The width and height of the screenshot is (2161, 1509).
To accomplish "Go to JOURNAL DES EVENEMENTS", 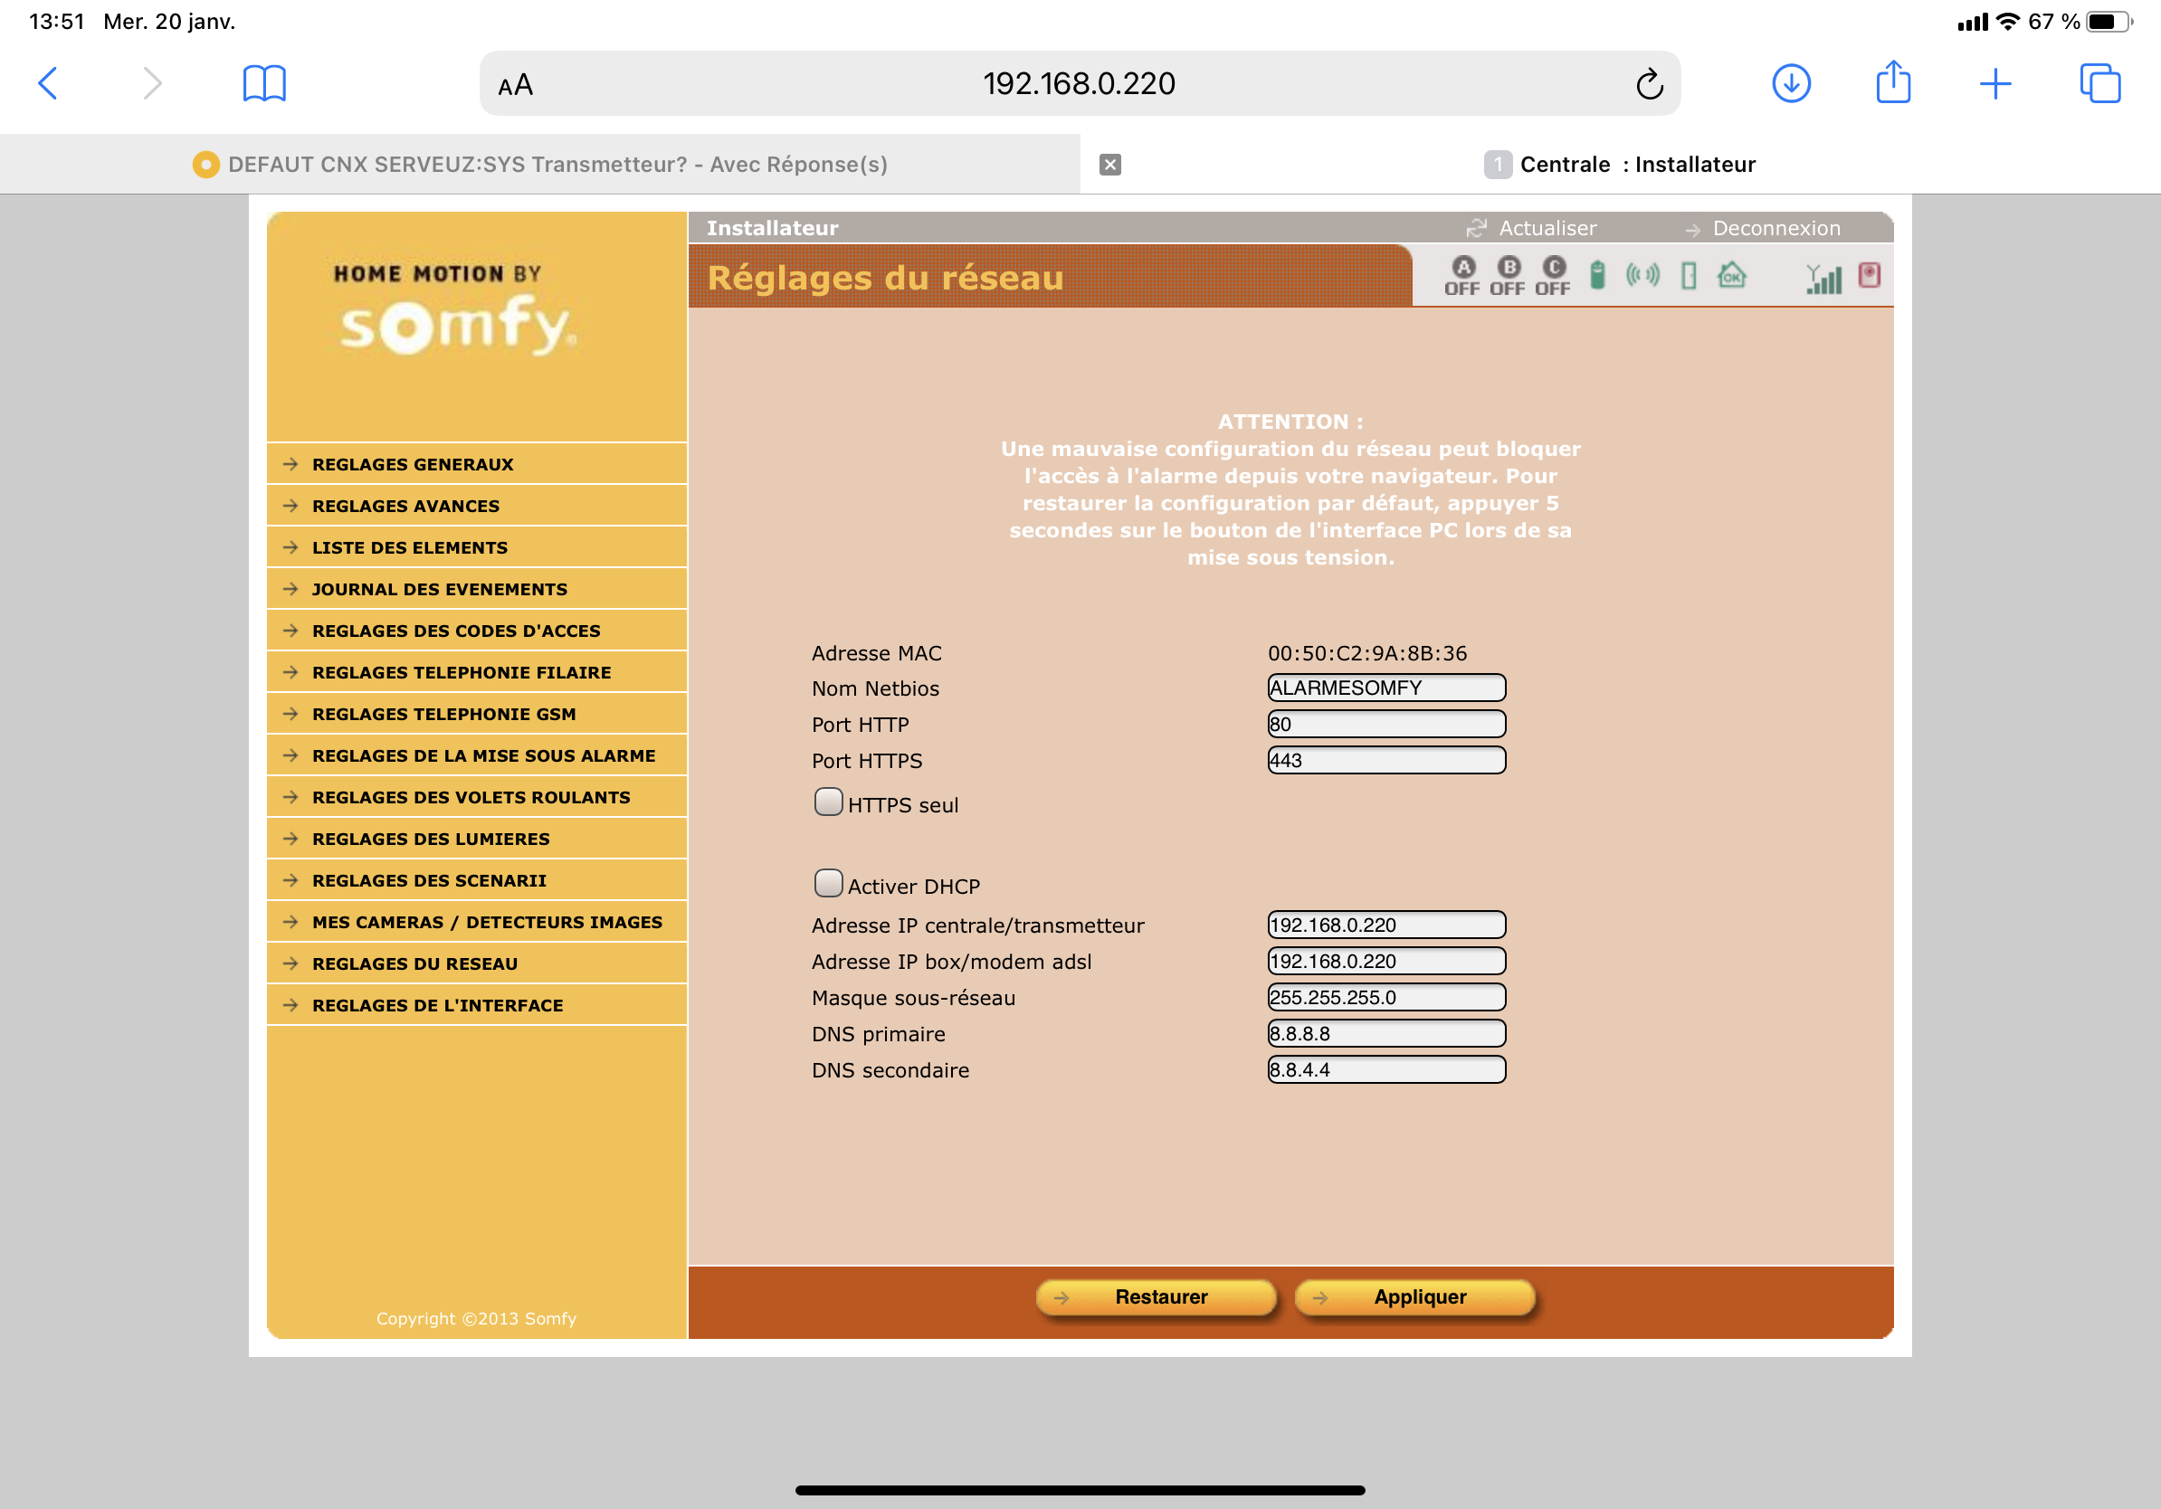I will [439, 589].
